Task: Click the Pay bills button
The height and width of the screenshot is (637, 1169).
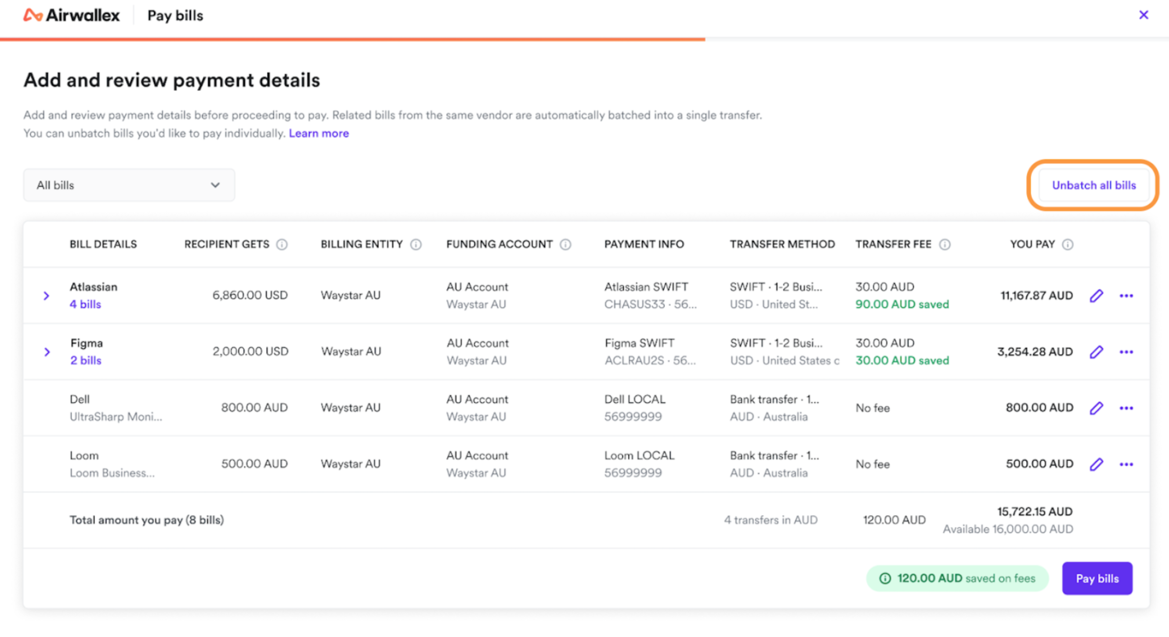Action: [1097, 579]
